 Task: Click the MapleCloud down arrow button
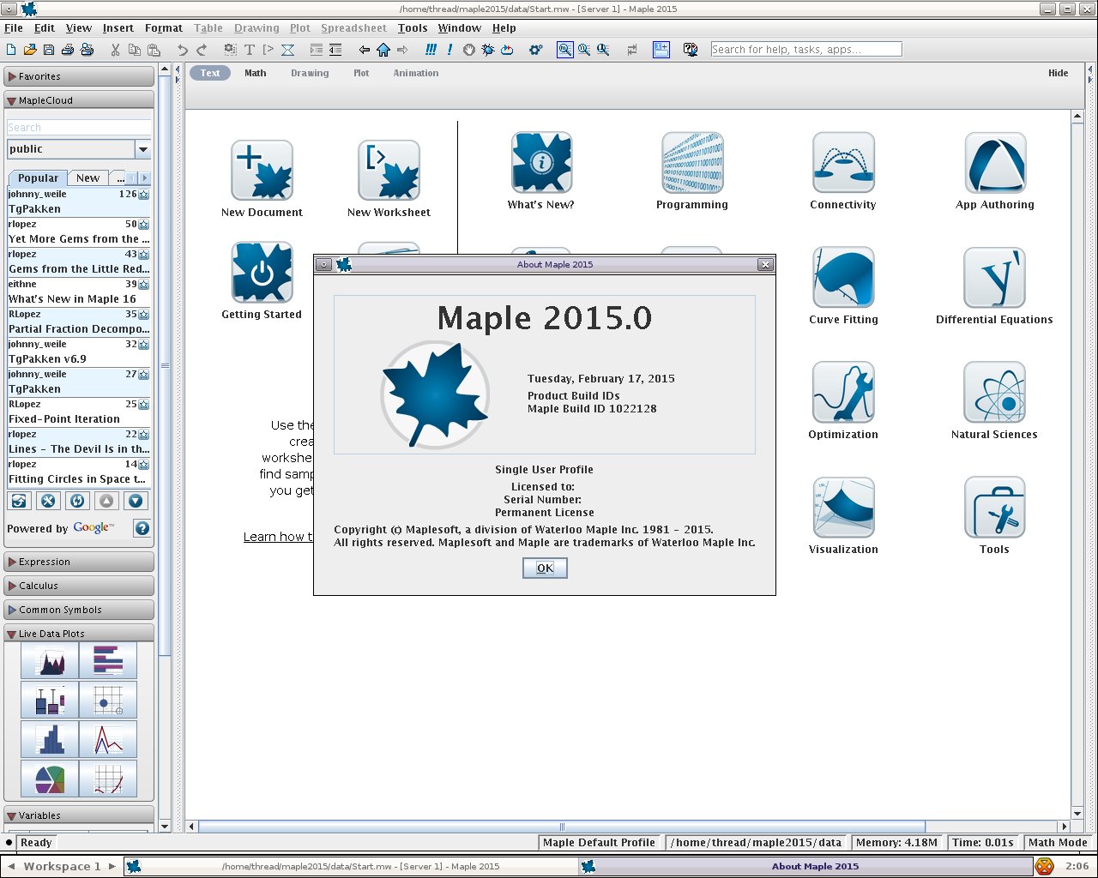[136, 501]
